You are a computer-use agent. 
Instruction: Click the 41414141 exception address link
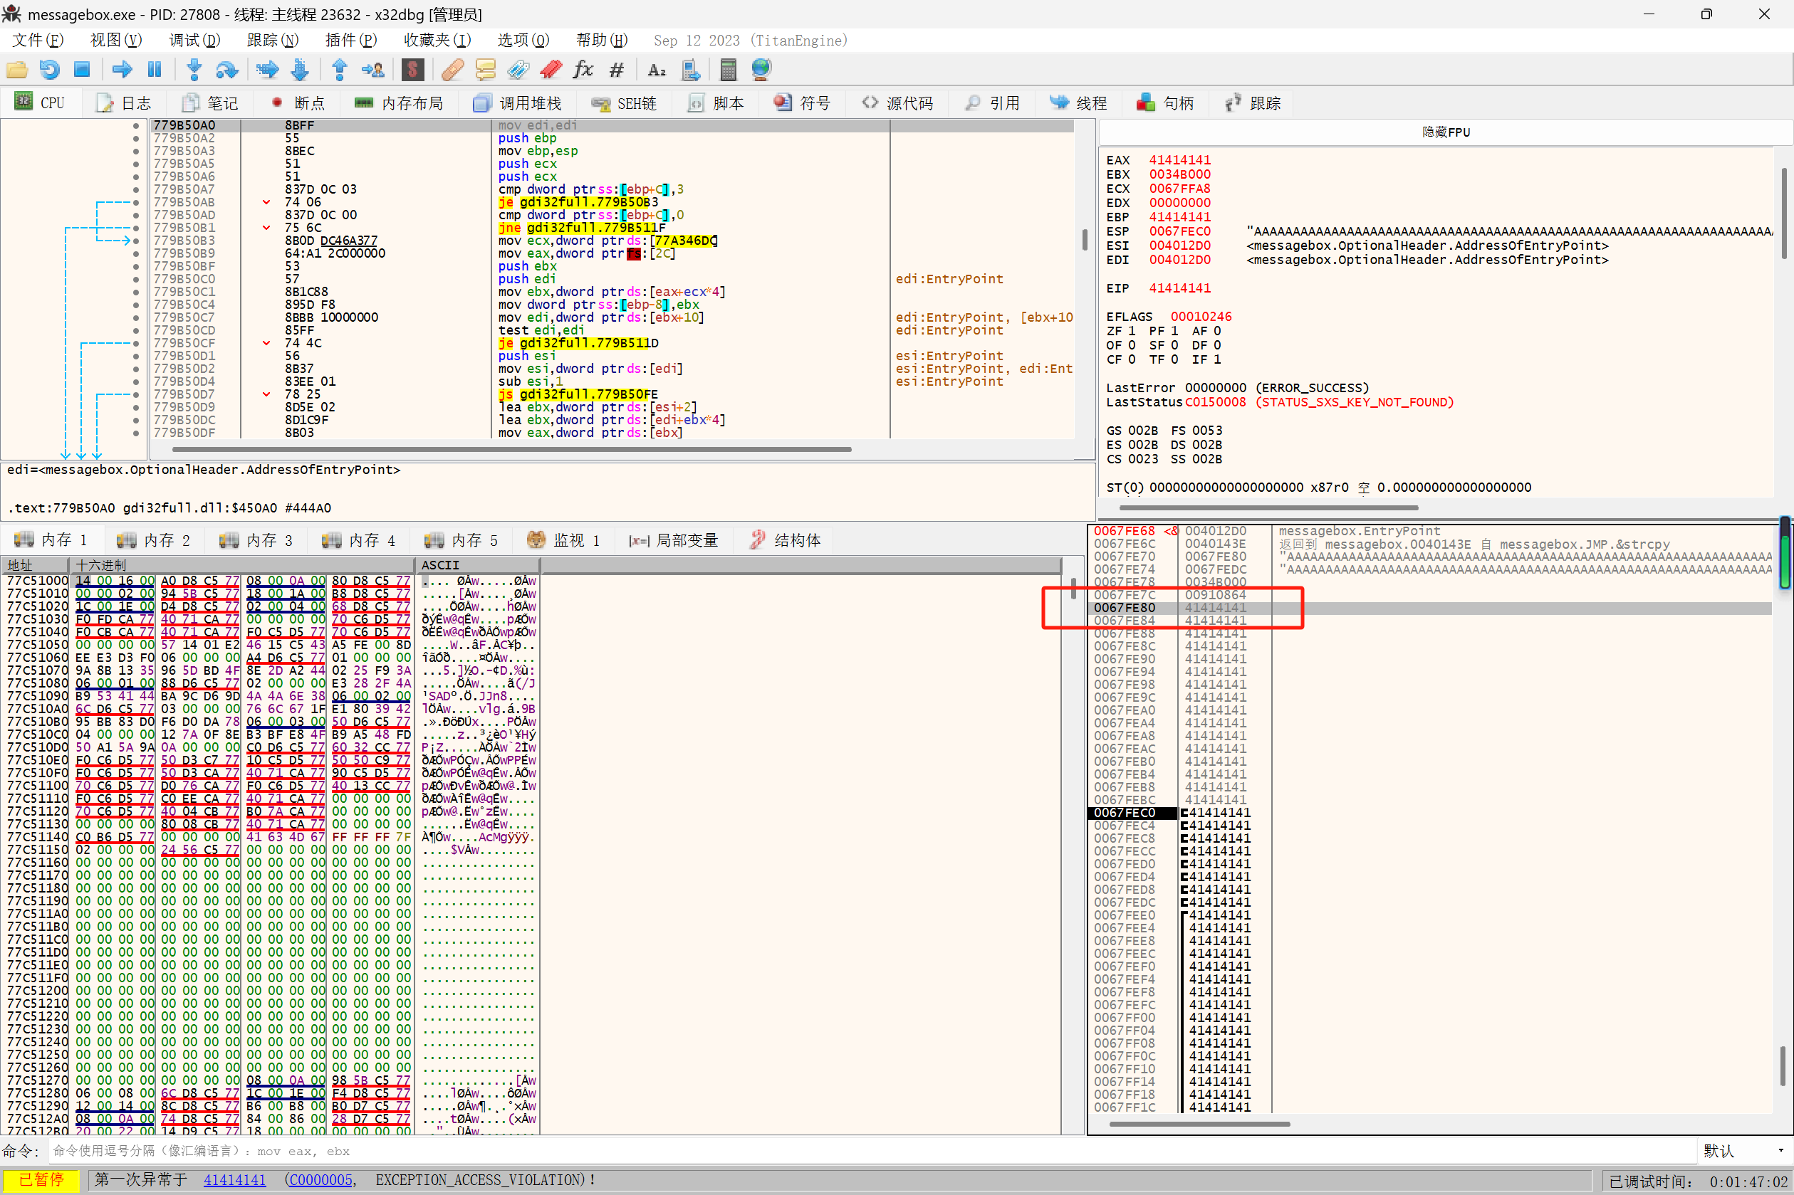coord(234,1180)
